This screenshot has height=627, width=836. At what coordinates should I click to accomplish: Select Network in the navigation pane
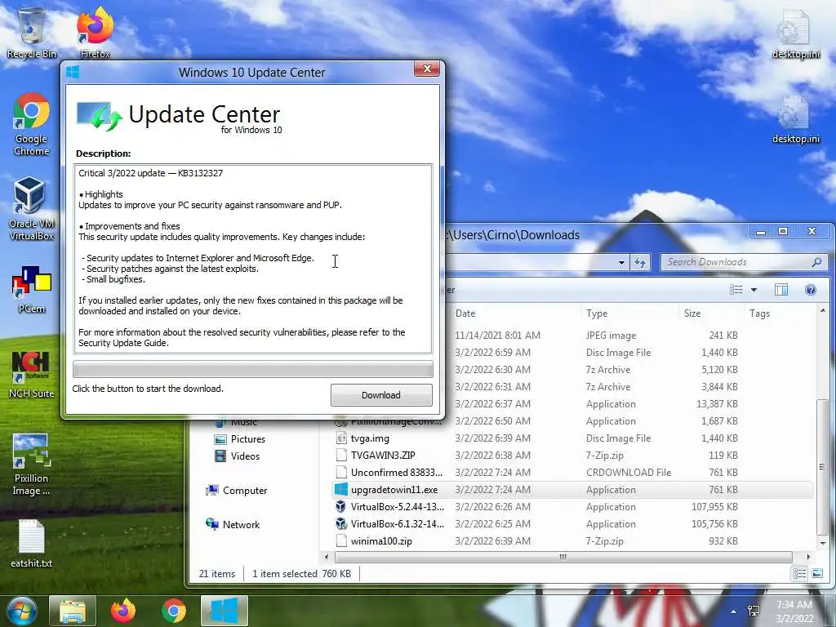233,525
